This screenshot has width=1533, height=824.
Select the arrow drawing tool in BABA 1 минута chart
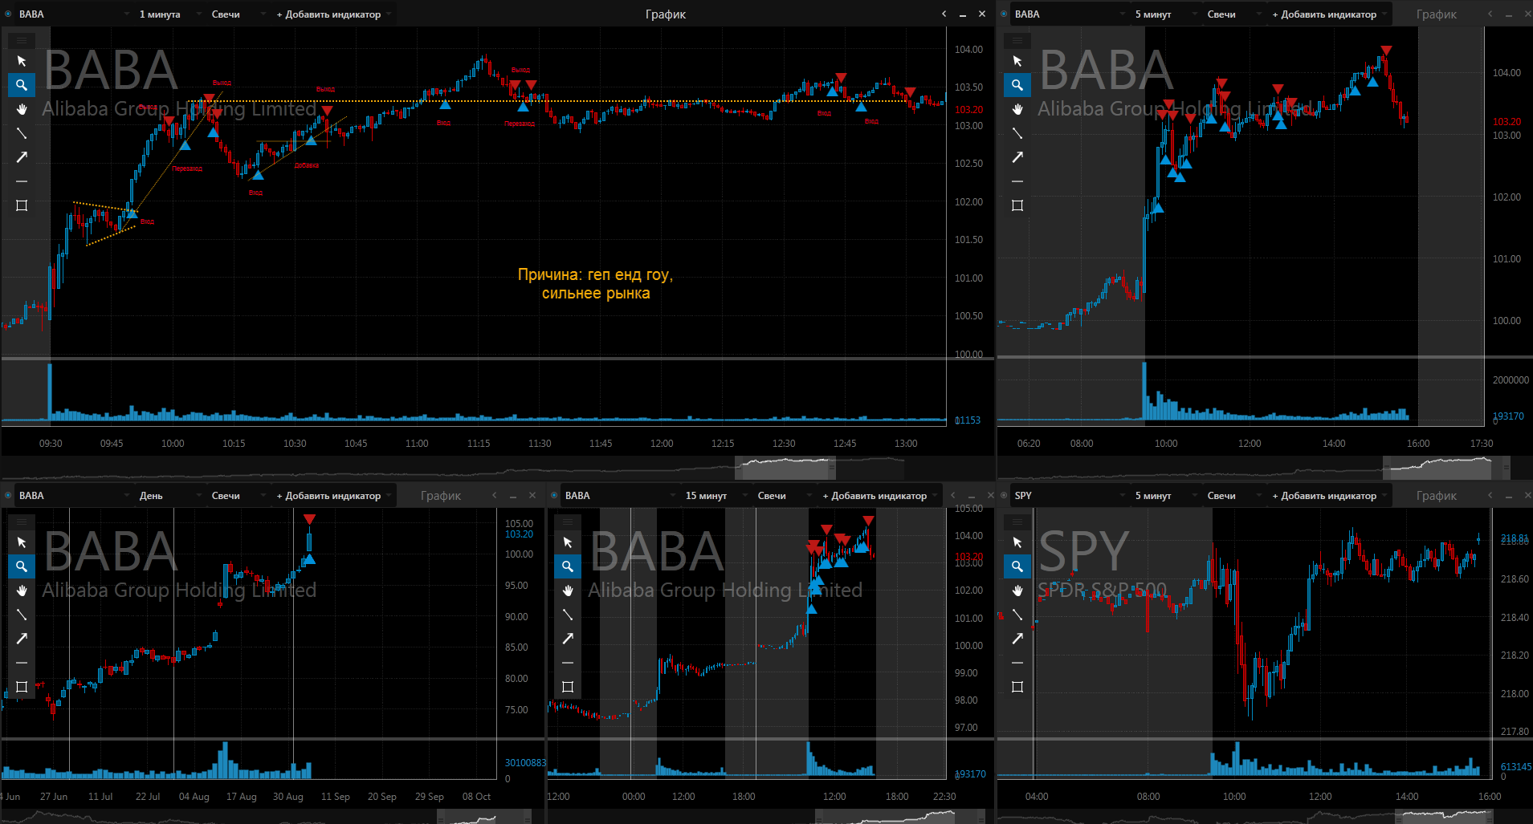(22, 157)
